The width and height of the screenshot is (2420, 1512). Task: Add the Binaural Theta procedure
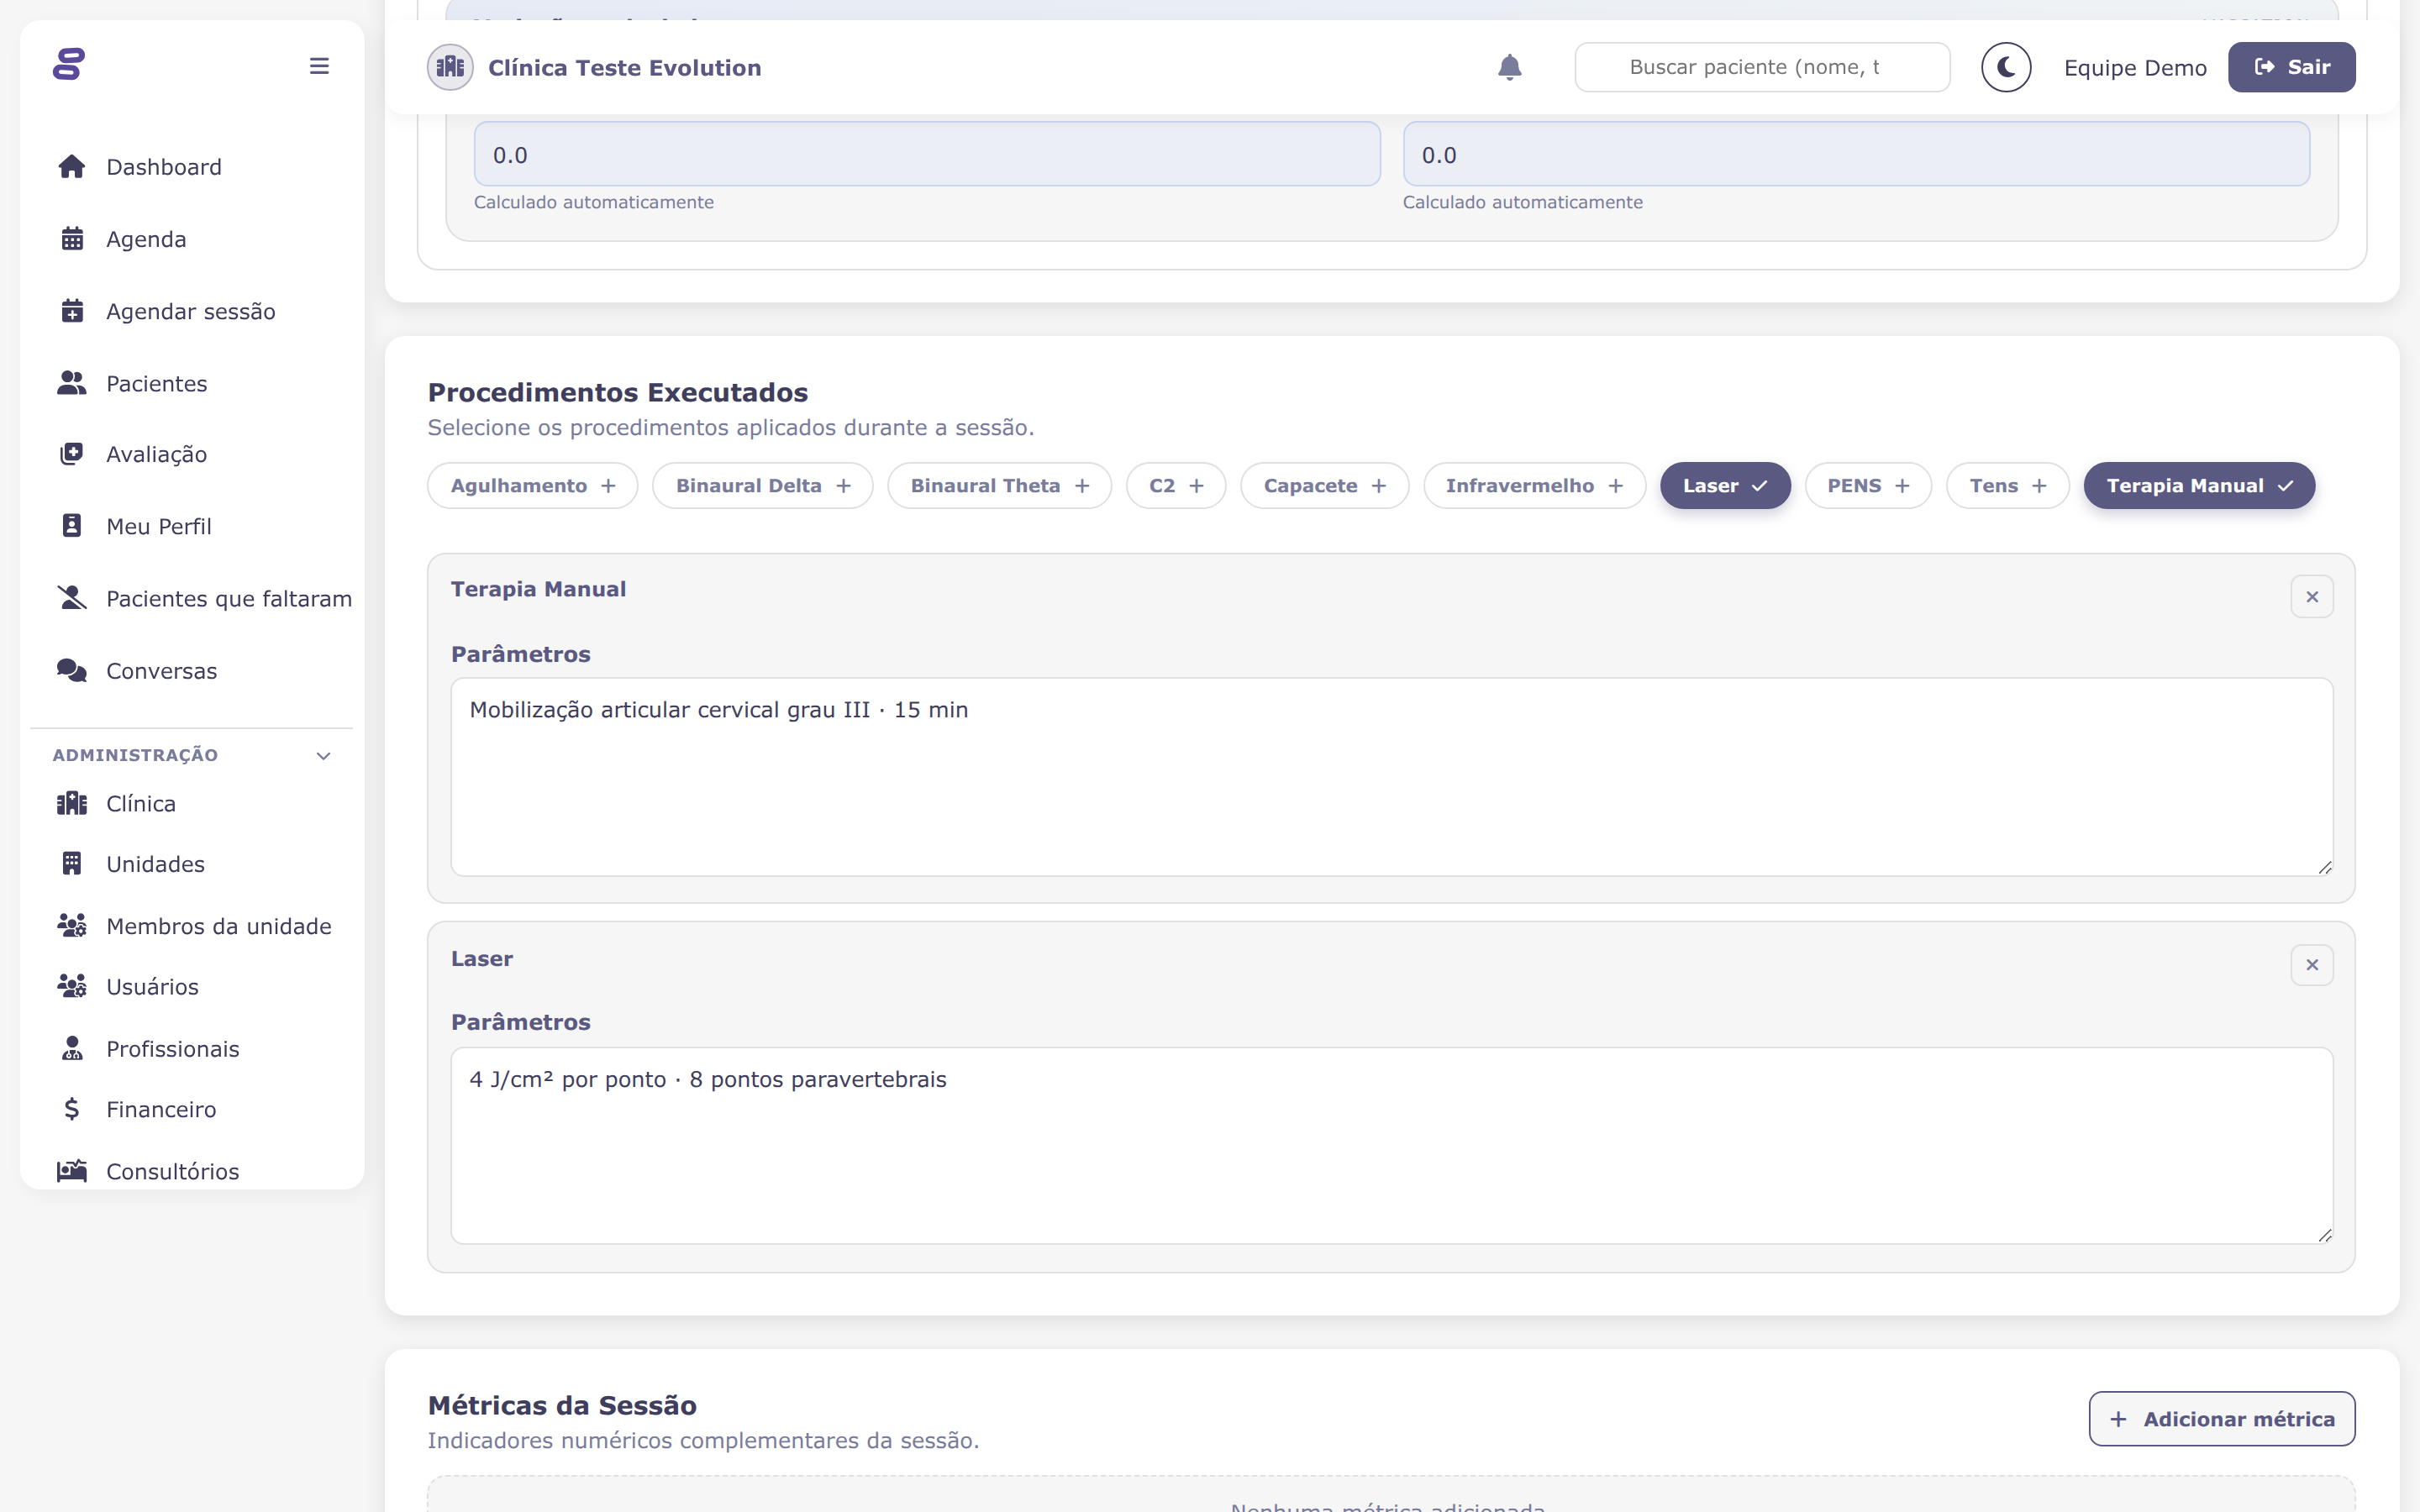(x=1000, y=486)
